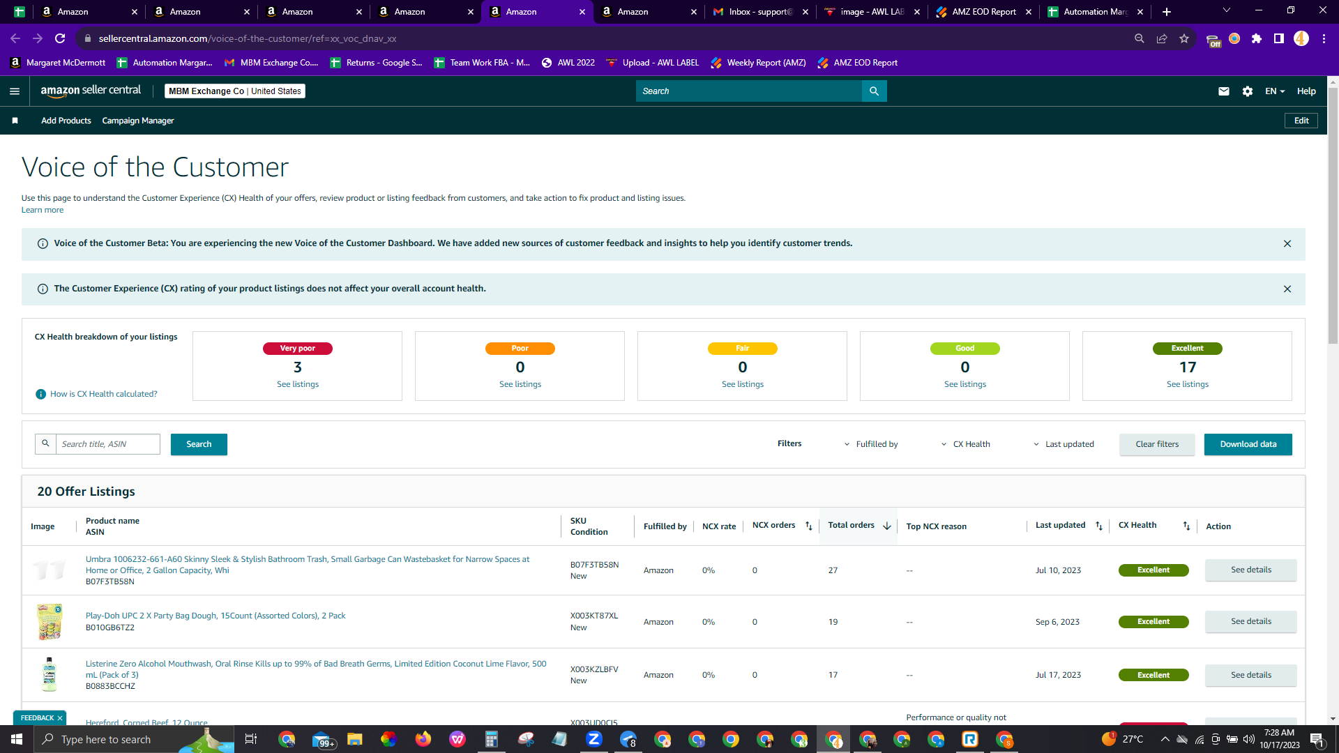Open the Chrome extensions puzzle icon
This screenshot has height=753, width=1339.
pos(1257,39)
